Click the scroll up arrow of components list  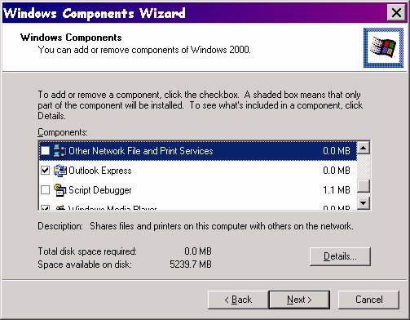tap(364, 148)
